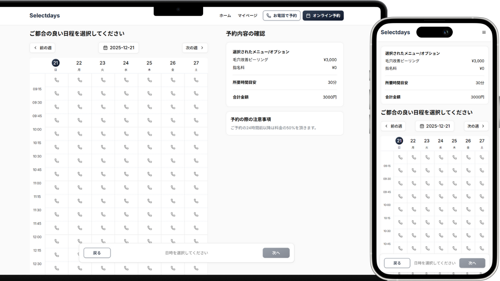Tap 毛穴改善ピーリング in the phone summary
Viewport: 500px width, 281px height.
click(402, 61)
